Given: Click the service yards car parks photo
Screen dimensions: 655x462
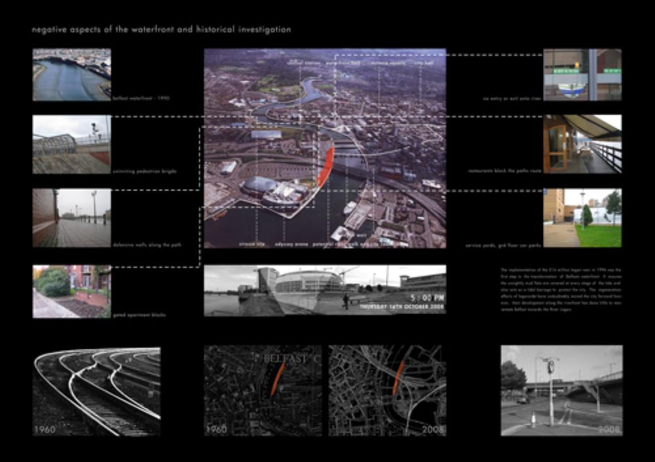Looking at the screenshot, I should [x=582, y=218].
